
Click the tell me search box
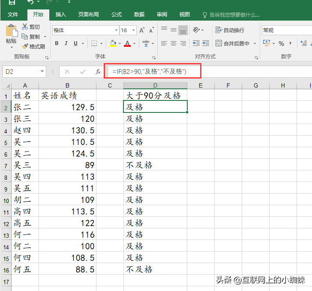[x=231, y=15]
